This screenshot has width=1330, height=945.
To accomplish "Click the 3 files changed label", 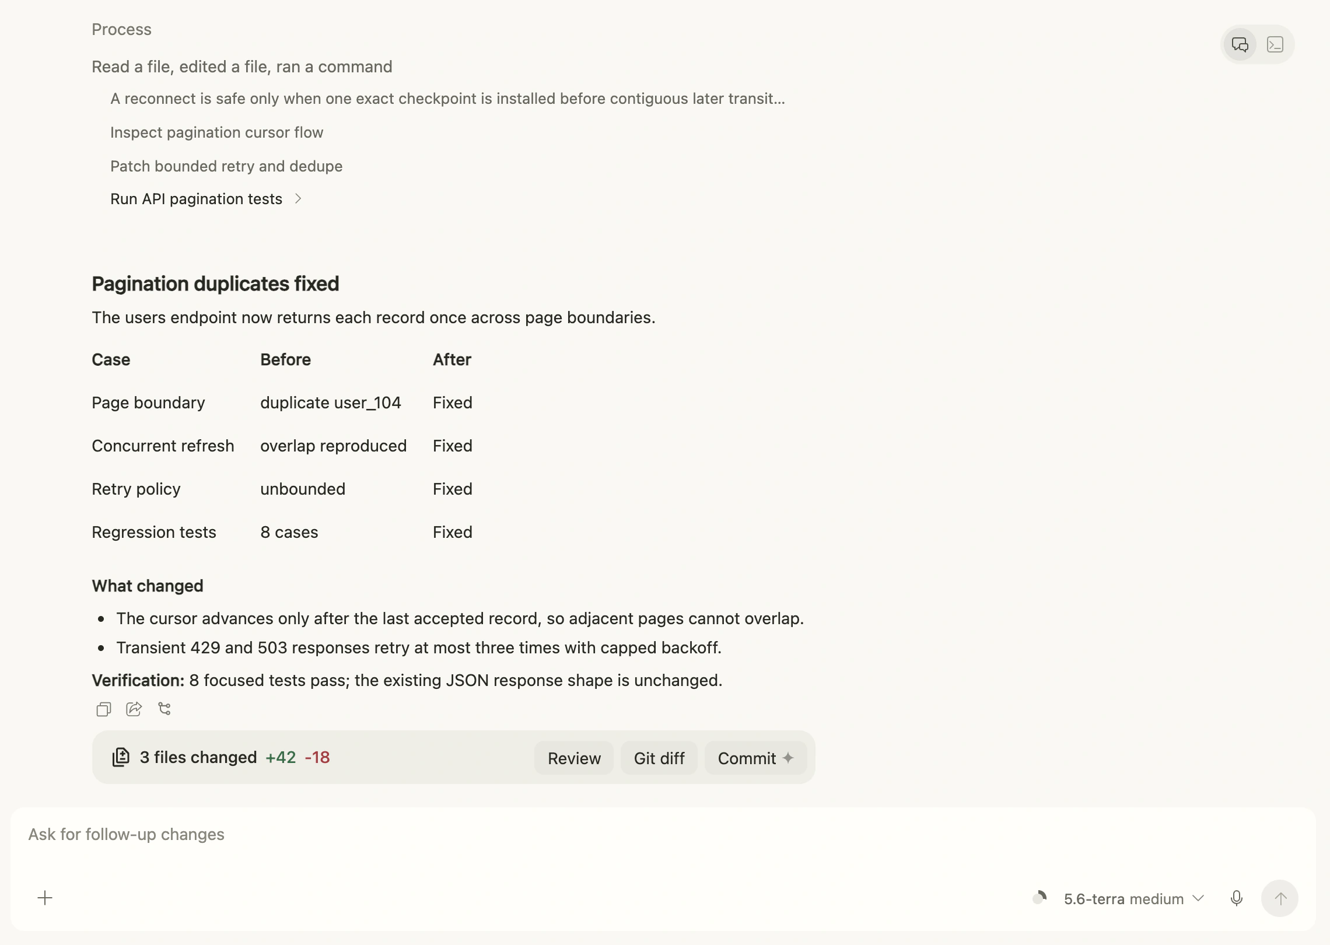I will tap(198, 757).
